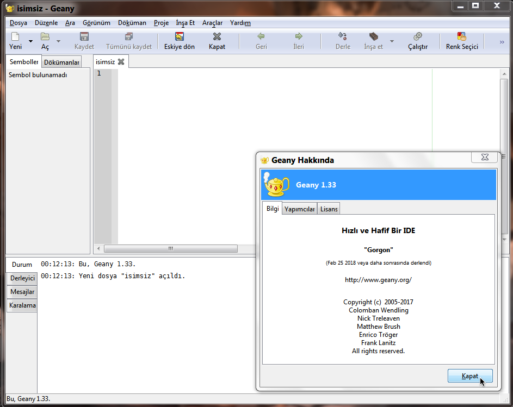Screen dimensions: 513x407
Task: Click the 'Enrico Tröger' name in About dialog
Action: tap(379, 335)
